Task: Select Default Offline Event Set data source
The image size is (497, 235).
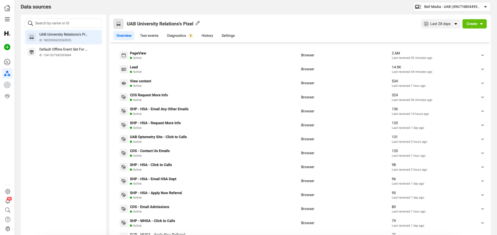Action: 64,51
